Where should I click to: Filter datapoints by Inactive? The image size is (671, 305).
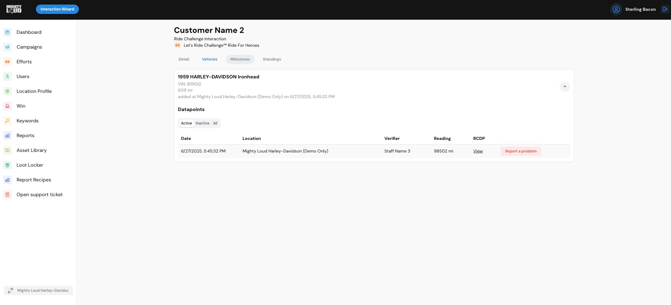click(x=202, y=123)
